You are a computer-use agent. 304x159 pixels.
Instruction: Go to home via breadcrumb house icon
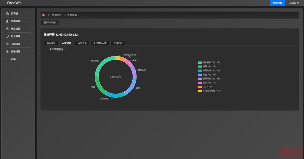click(43, 15)
